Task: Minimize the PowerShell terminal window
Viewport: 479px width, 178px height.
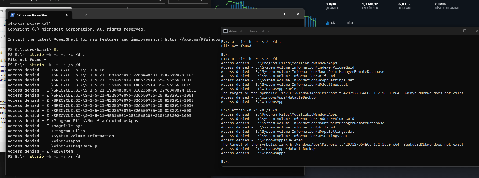Action: pyautogui.click(x=273, y=14)
